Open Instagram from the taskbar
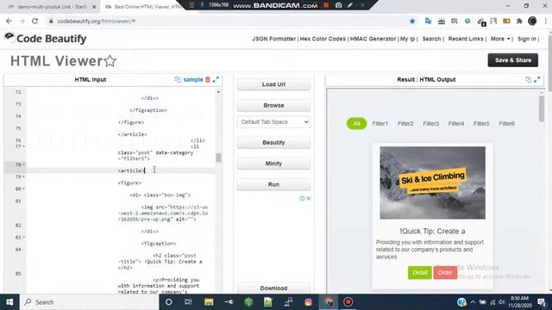This screenshot has width=552, height=310. pyautogui.click(x=309, y=302)
